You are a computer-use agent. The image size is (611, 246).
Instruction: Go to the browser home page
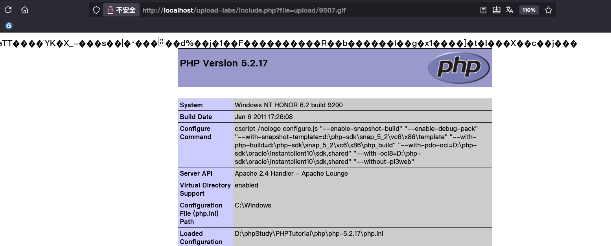click(x=25, y=10)
